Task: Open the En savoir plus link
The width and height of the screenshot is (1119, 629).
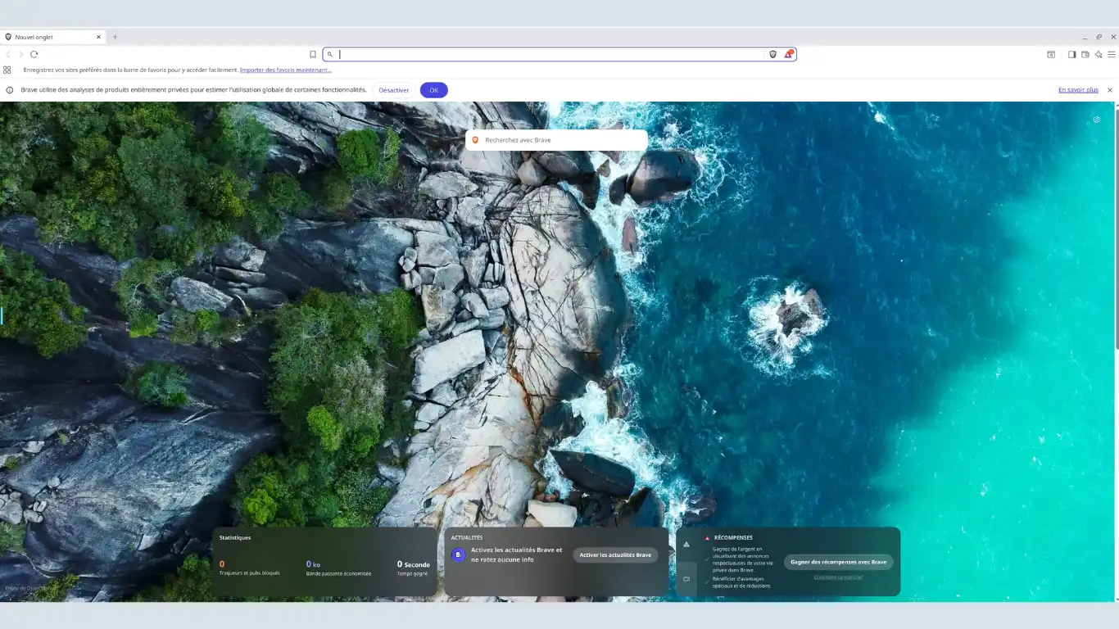Action: (x=1078, y=90)
